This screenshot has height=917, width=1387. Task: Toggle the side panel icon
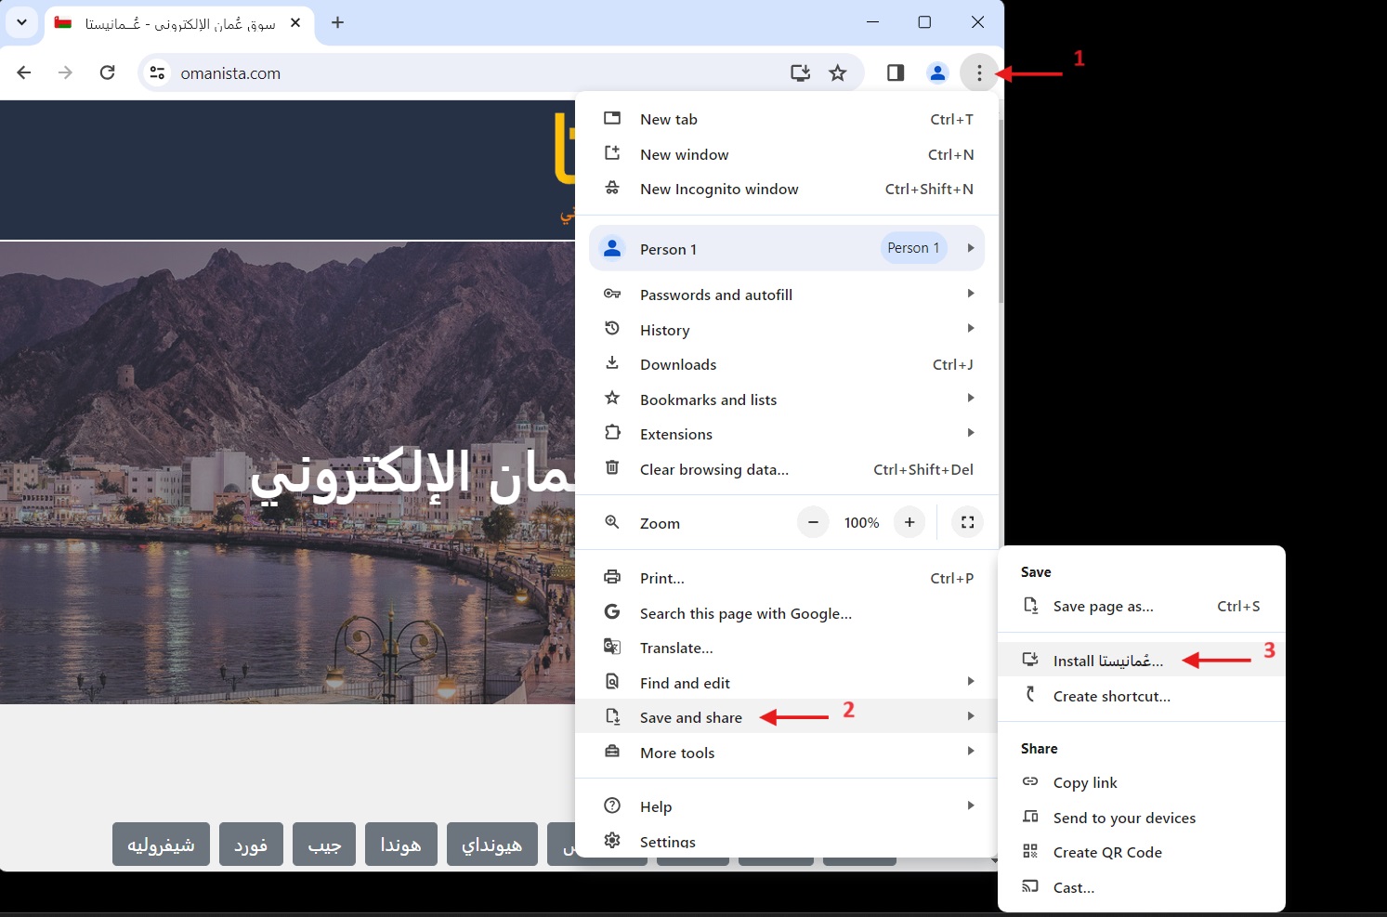pyautogui.click(x=896, y=72)
